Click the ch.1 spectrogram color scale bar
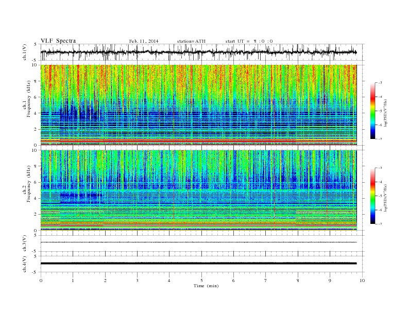 click(372, 111)
